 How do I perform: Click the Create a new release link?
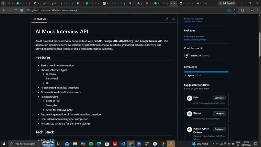pos(193,22)
